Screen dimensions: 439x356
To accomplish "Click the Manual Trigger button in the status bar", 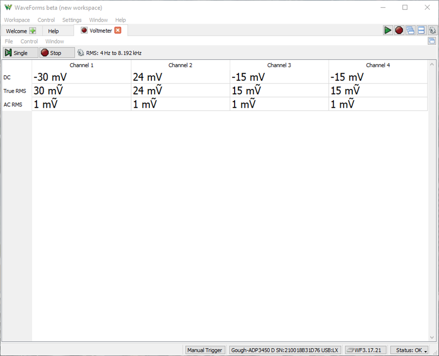I will click(205, 350).
